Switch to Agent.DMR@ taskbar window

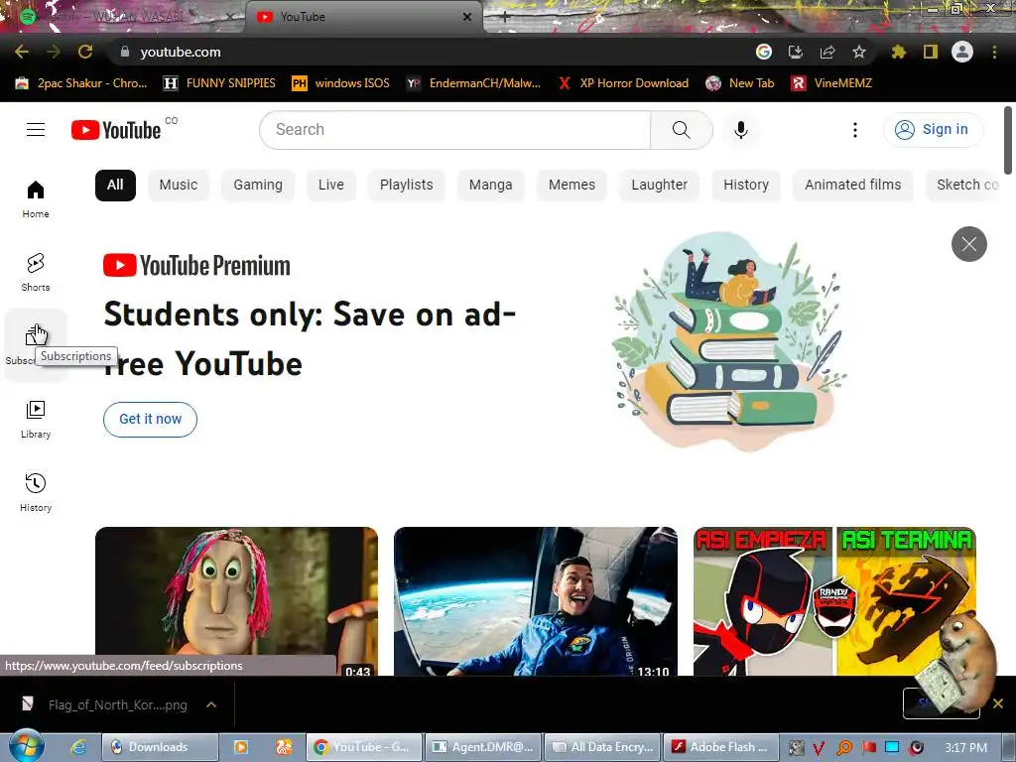click(482, 747)
